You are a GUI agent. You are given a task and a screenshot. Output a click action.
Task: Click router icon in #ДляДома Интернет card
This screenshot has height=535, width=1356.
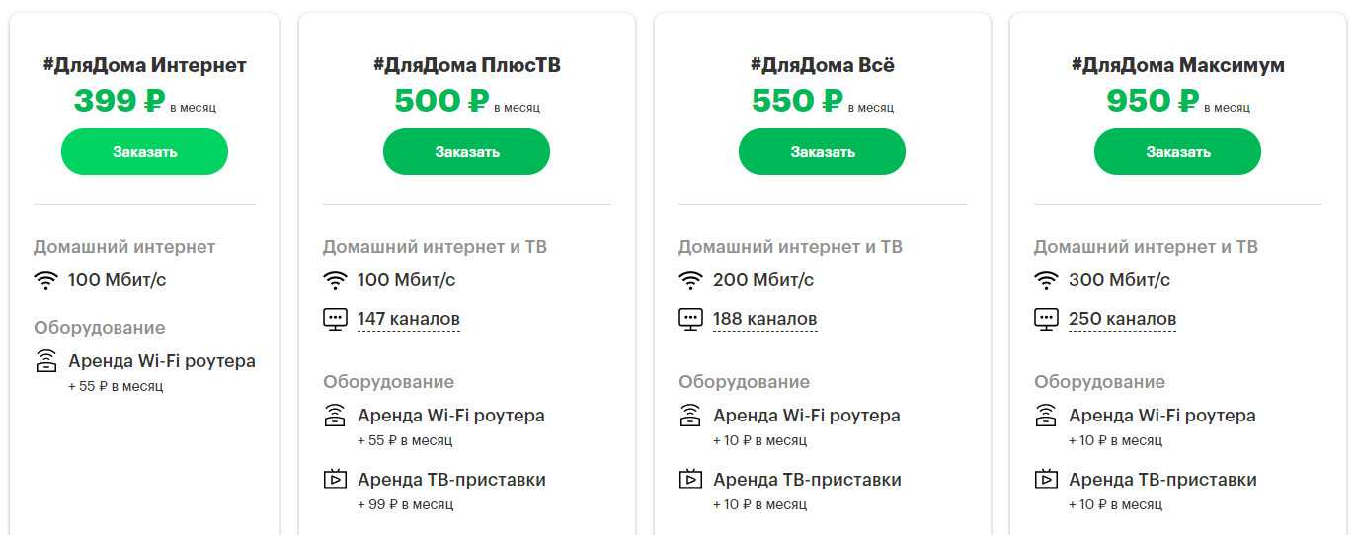pos(45,361)
